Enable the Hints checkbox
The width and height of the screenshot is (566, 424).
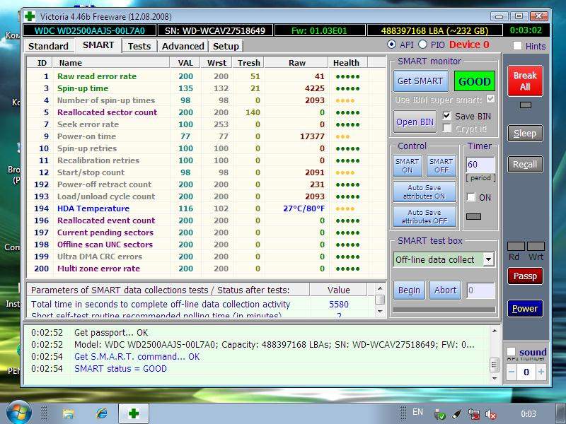tap(517, 45)
